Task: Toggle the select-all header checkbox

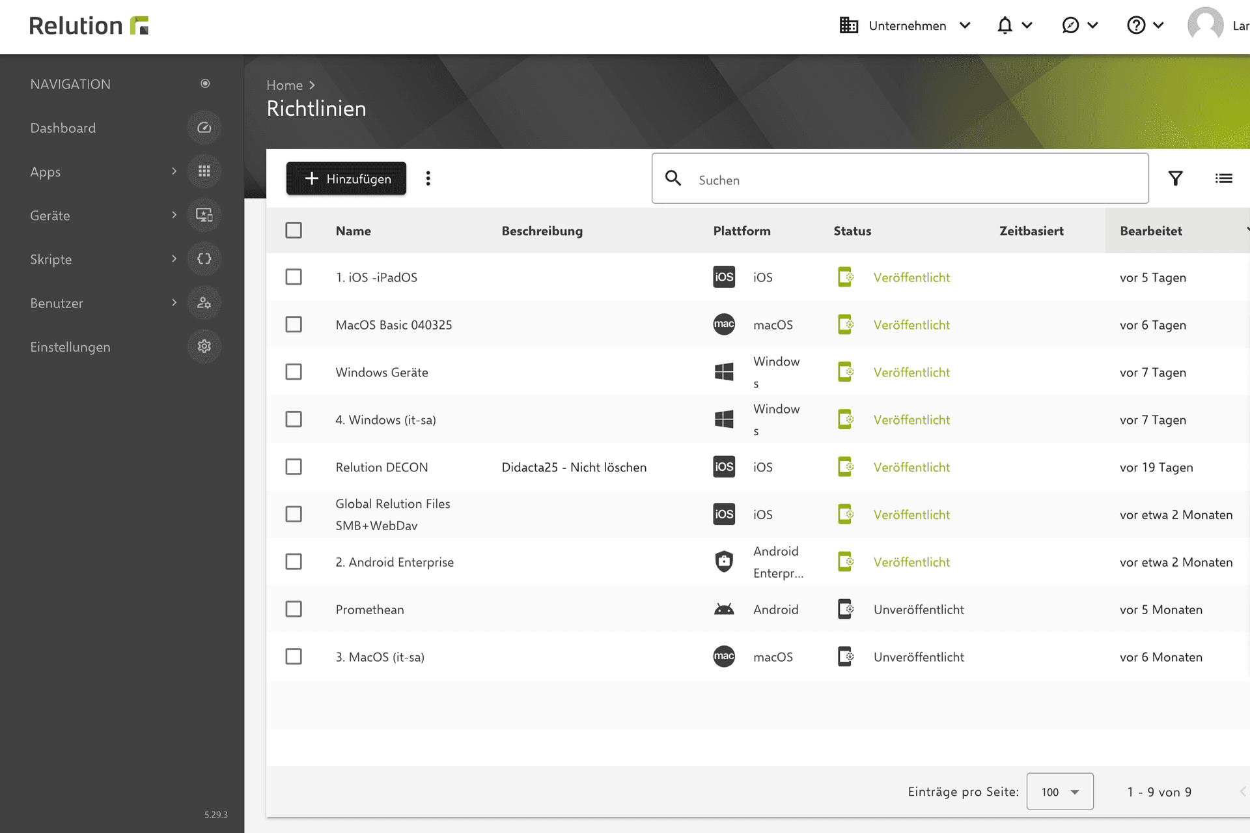Action: coord(294,231)
